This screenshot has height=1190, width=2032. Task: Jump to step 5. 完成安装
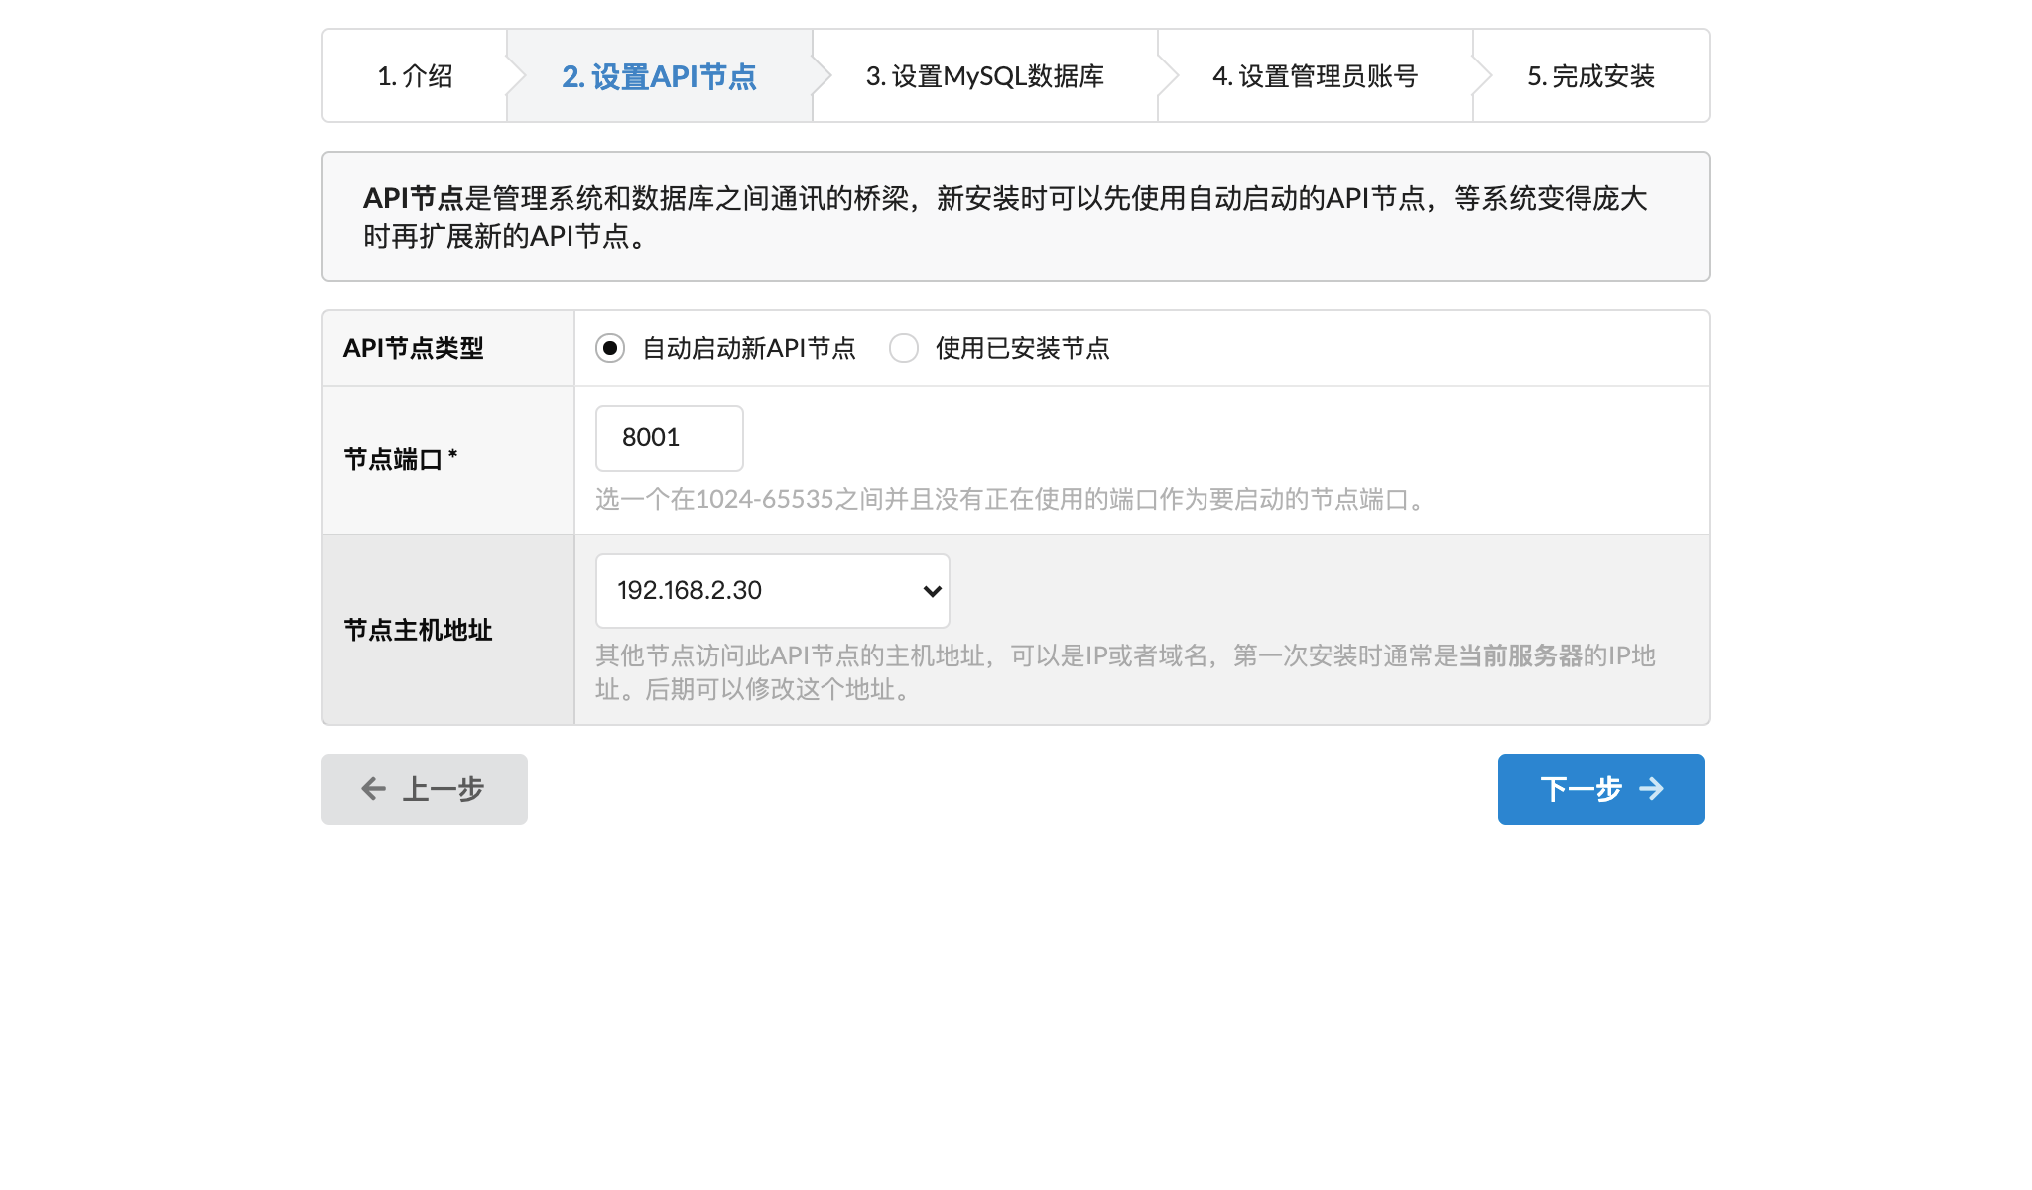click(x=1590, y=76)
